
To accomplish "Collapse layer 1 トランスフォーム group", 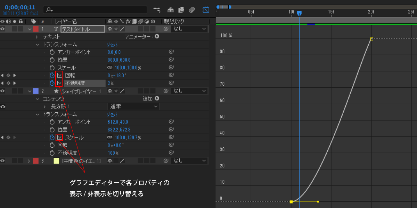I will point(37,44).
